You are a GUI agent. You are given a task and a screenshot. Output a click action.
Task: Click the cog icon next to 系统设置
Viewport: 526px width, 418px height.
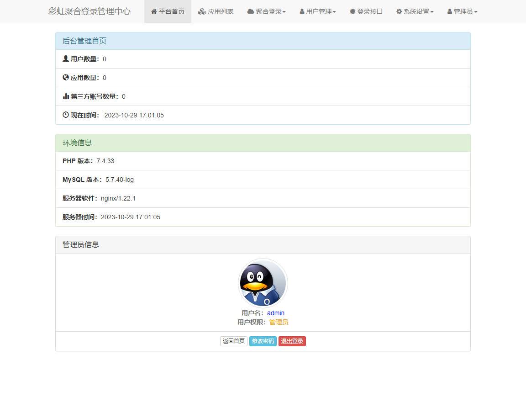coord(398,11)
